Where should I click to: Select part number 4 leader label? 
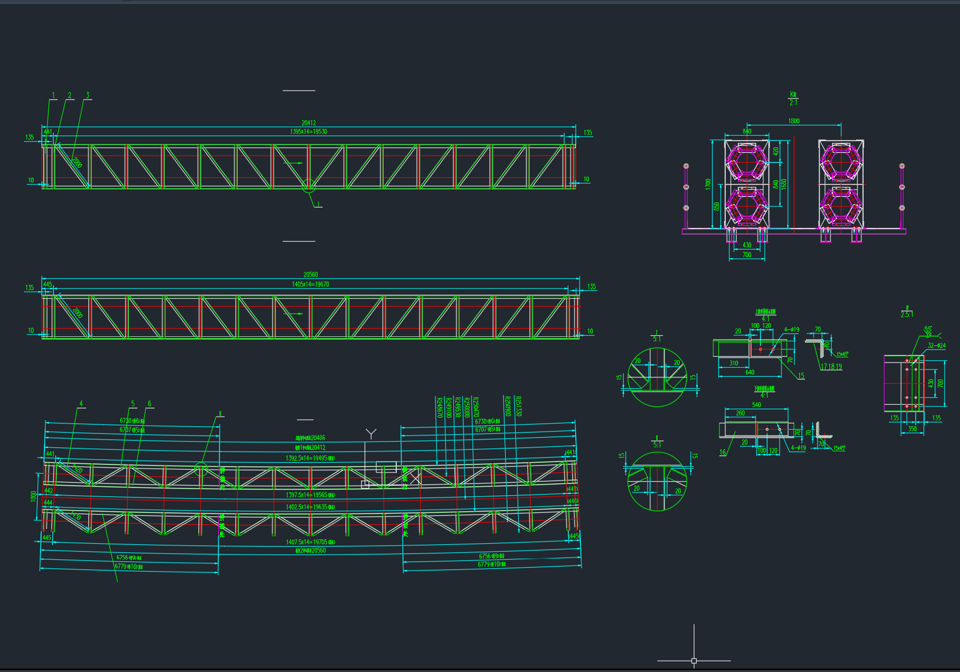[x=81, y=404]
